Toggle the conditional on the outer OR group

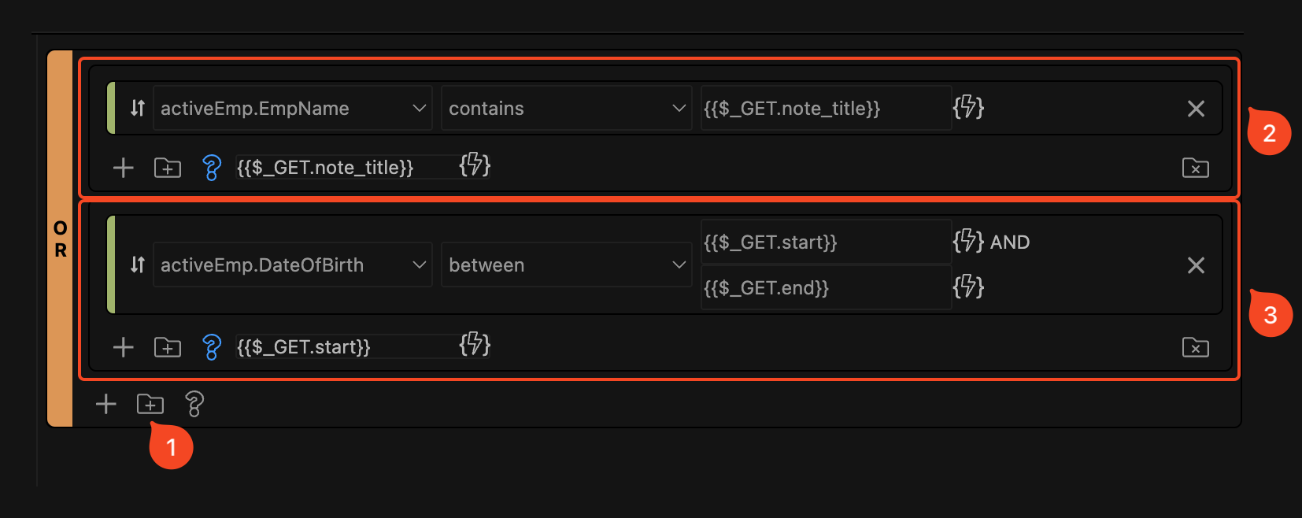[x=194, y=405]
